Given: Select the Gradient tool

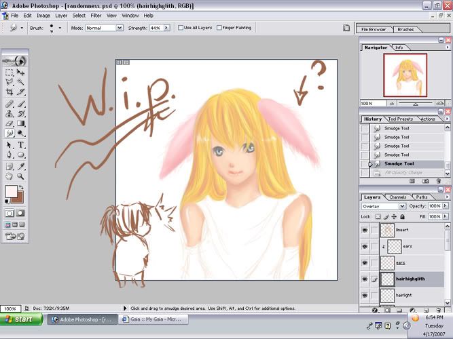Looking at the screenshot, I should [x=21, y=123].
